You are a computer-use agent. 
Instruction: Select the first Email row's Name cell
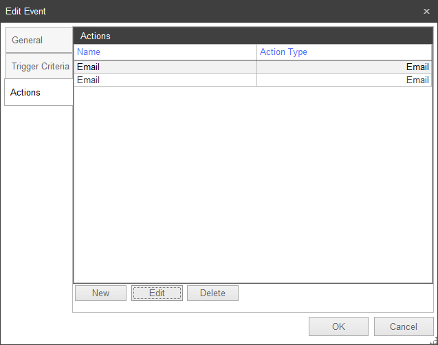pyautogui.click(x=89, y=67)
